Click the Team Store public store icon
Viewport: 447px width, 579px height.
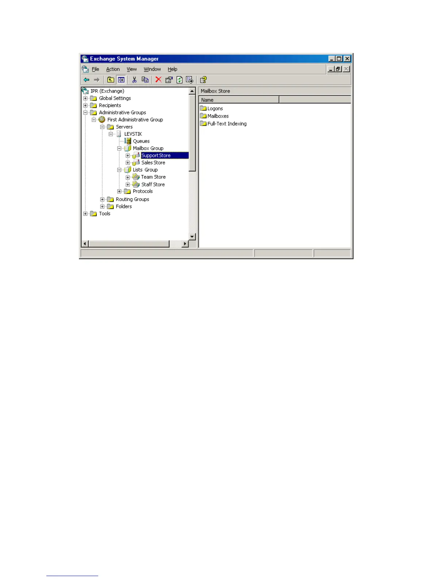pos(136,177)
